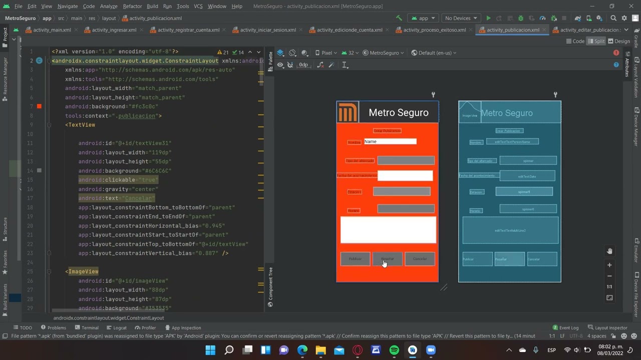Viewport: 641px width, 360px height.
Task: Click the Infer Constraints magic wand
Action: pyautogui.click(x=332, y=65)
